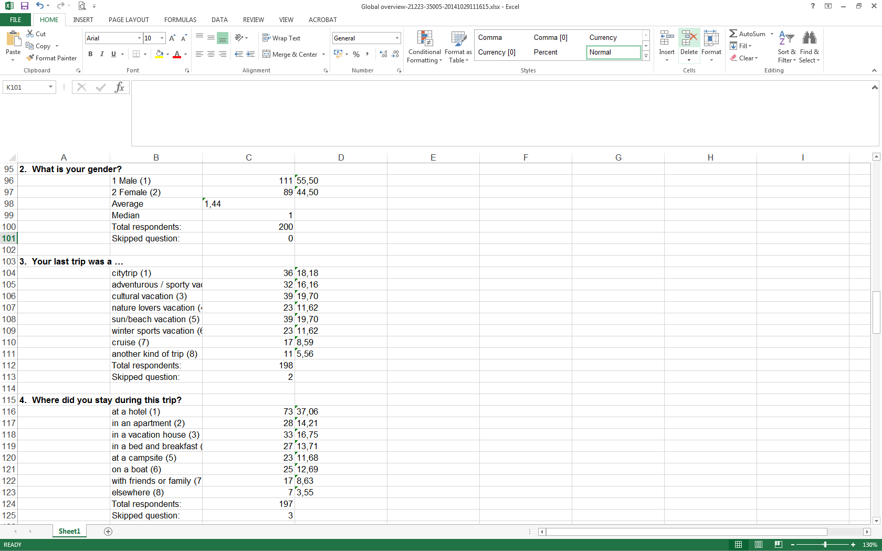This screenshot has height=551, width=882.
Task: Toggle middle vertical alignment
Action: coord(211,37)
